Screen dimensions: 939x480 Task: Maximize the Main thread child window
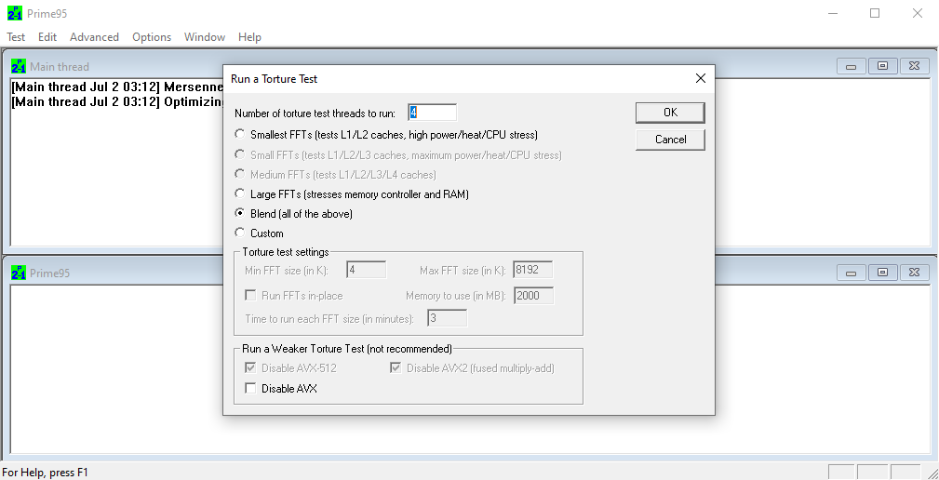coord(882,66)
